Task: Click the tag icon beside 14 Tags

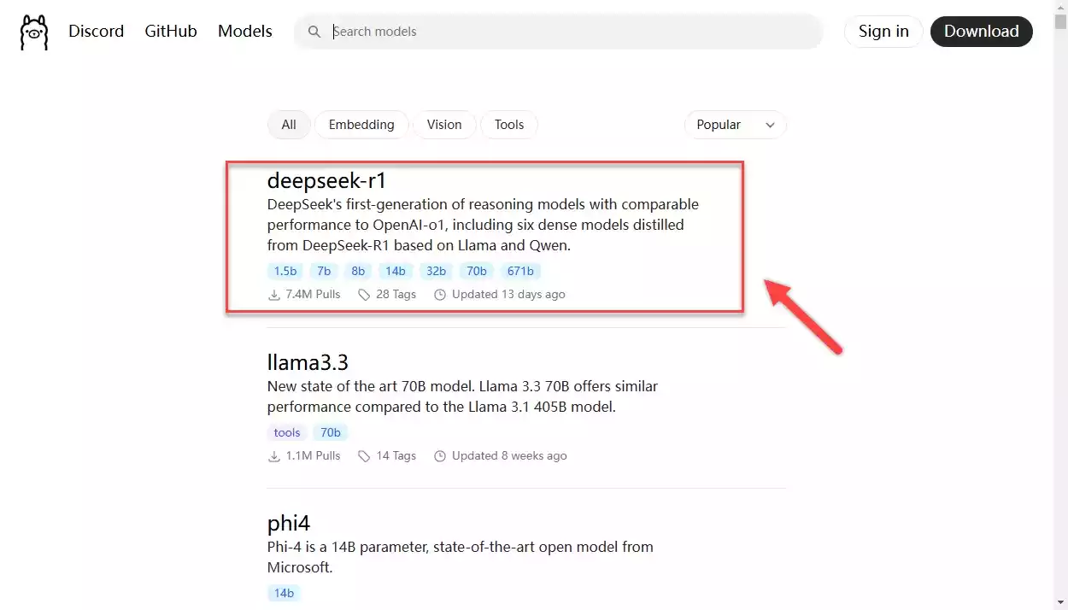Action: click(x=364, y=456)
